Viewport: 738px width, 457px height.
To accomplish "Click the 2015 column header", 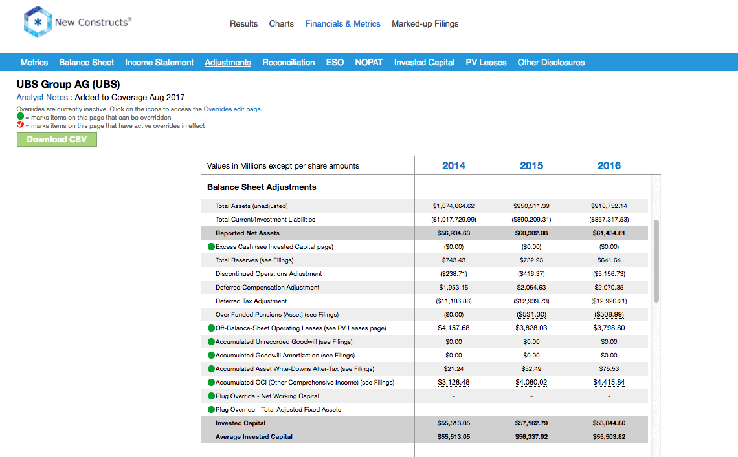I will [531, 165].
